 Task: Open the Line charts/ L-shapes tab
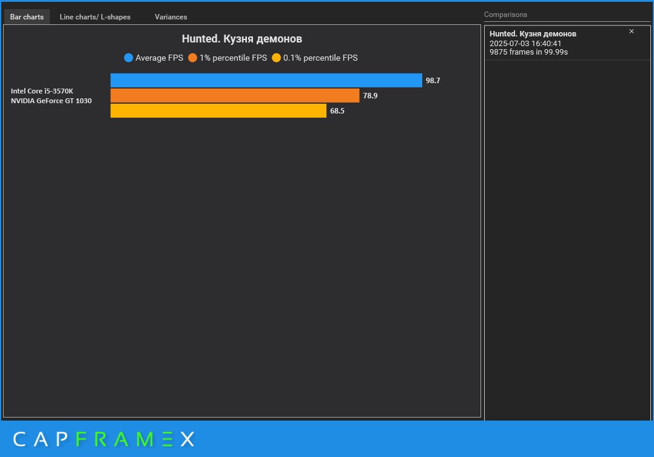point(95,17)
